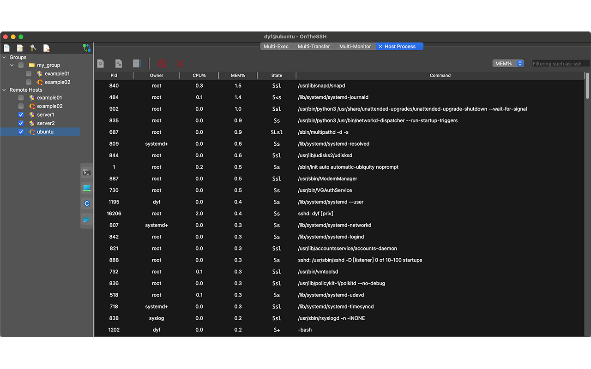Click the red X to kill selected process
The height and width of the screenshot is (369, 591).
pyautogui.click(x=180, y=64)
